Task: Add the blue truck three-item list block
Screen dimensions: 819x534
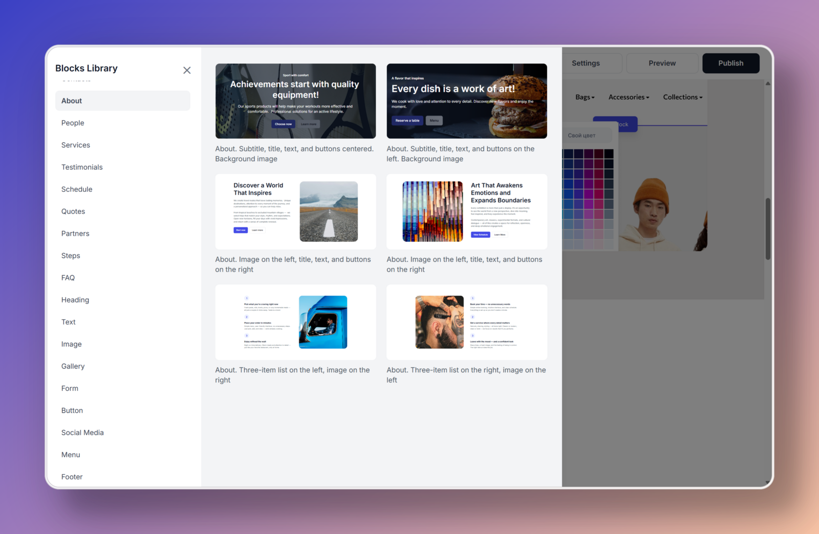Action: pyautogui.click(x=295, y=322)
